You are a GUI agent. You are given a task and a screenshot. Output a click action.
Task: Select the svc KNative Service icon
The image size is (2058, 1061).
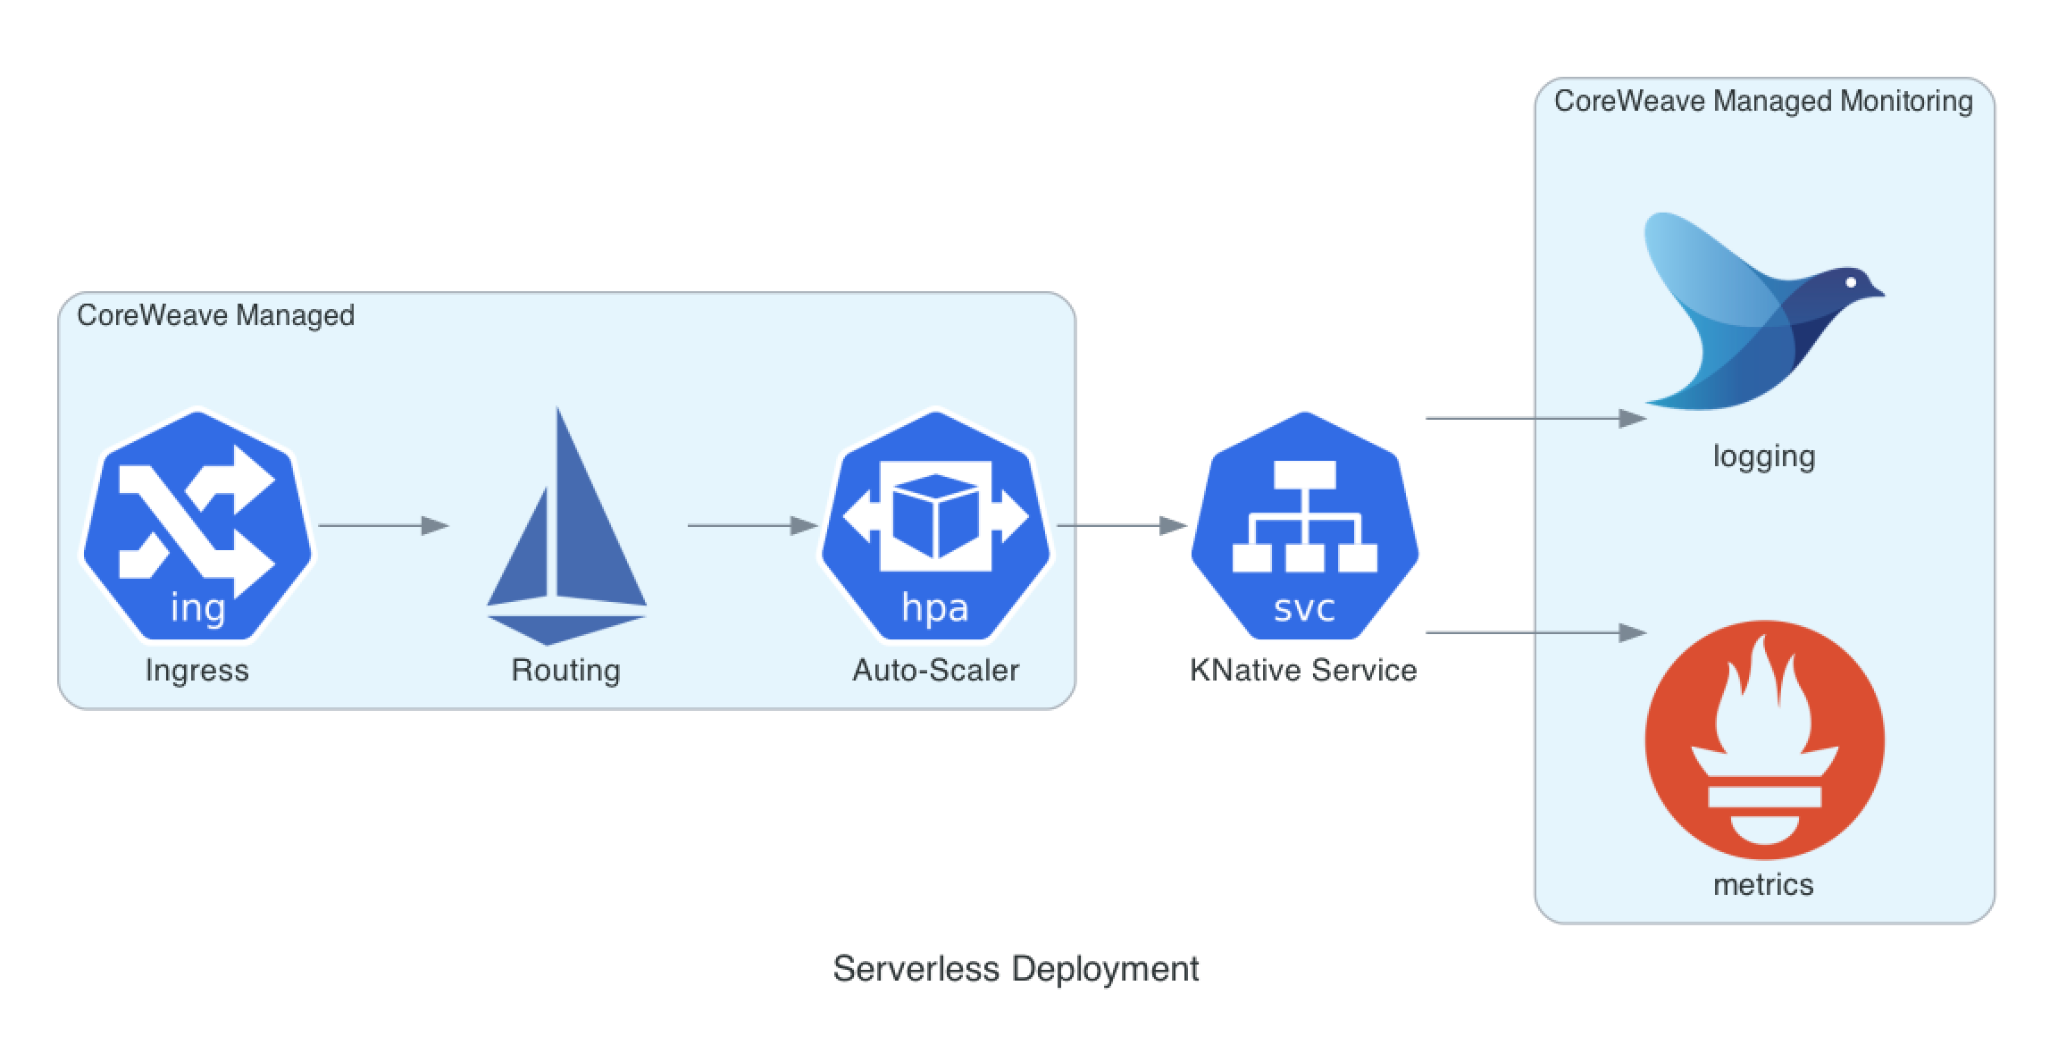point(1304,526)
